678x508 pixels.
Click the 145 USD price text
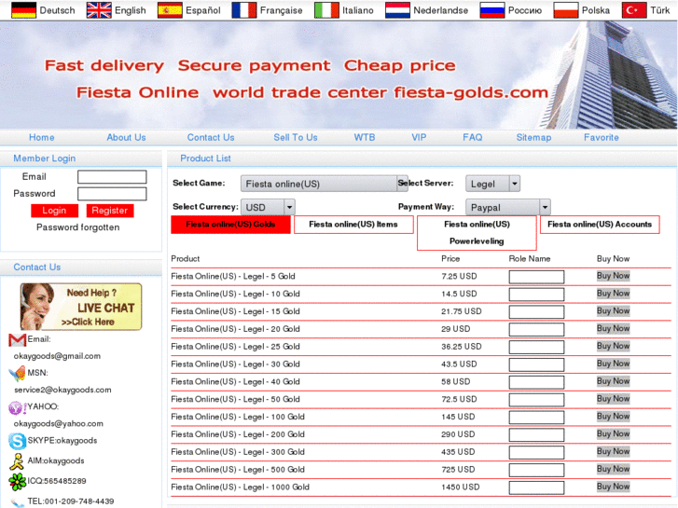click(458, 417)
